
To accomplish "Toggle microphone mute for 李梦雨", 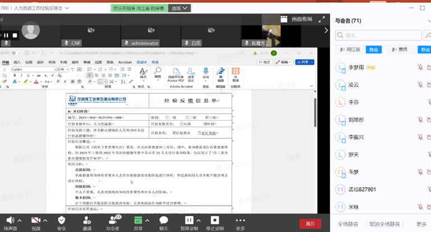I will click(420, 68).
